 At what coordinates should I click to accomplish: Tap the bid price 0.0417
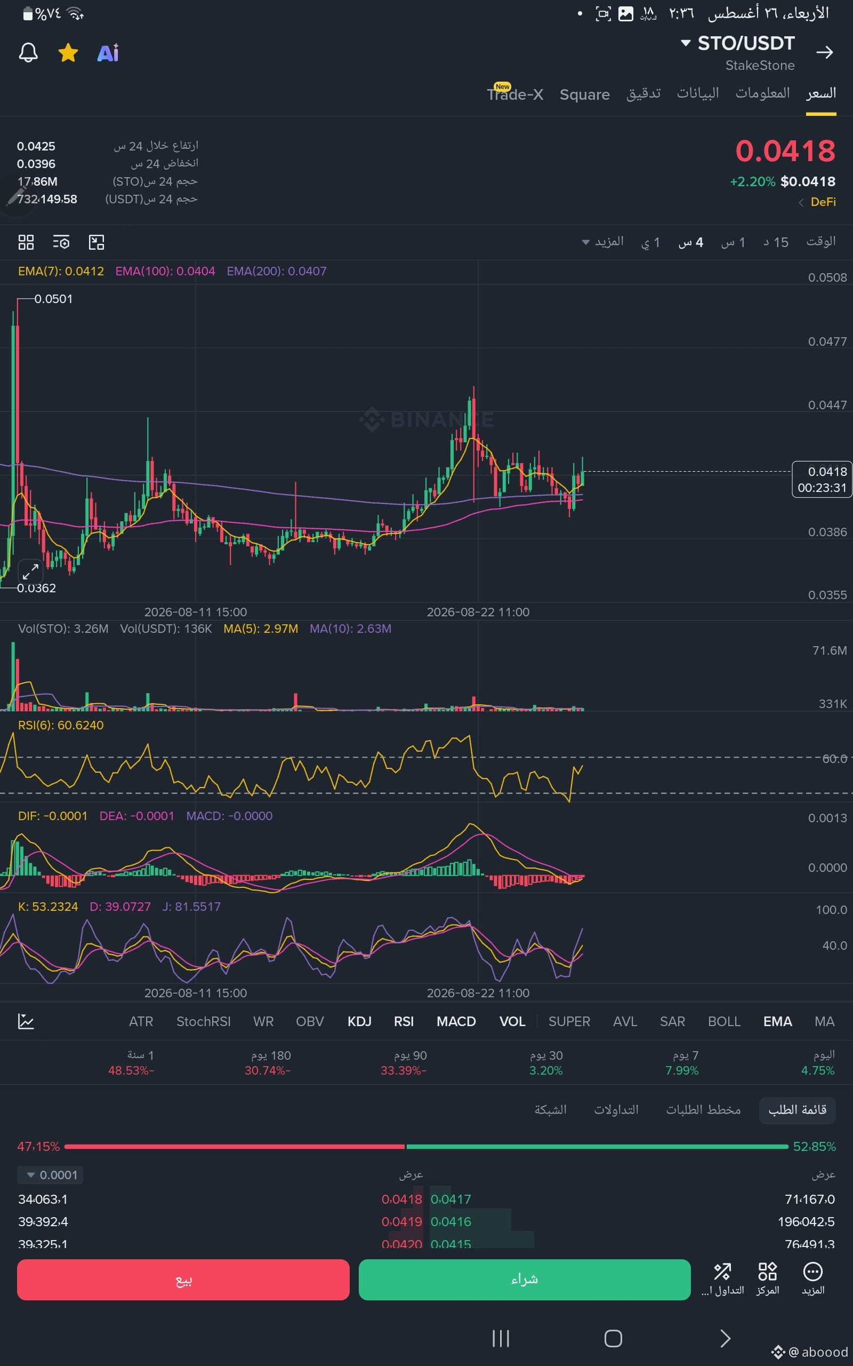click(451, 1199)
